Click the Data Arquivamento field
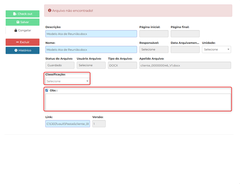Screen dimensions: 240x184 tap(185, 49)
